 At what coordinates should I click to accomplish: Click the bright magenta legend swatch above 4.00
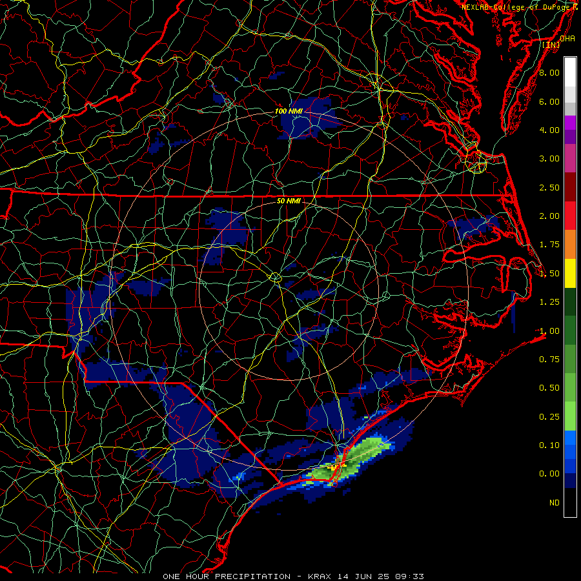pyautogui.click(x=570, y=123)
